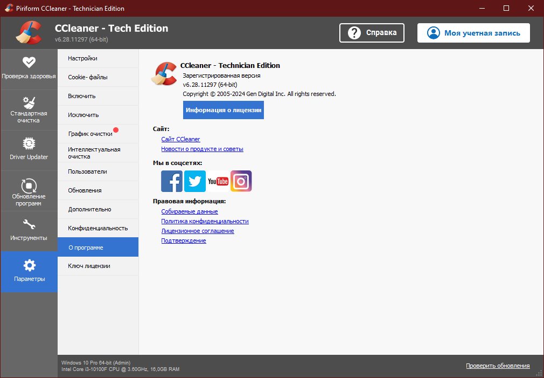544x378 pixels.
Task: Click the Сайт: heading
Action: pyautogui.click(x=161, y=129)
